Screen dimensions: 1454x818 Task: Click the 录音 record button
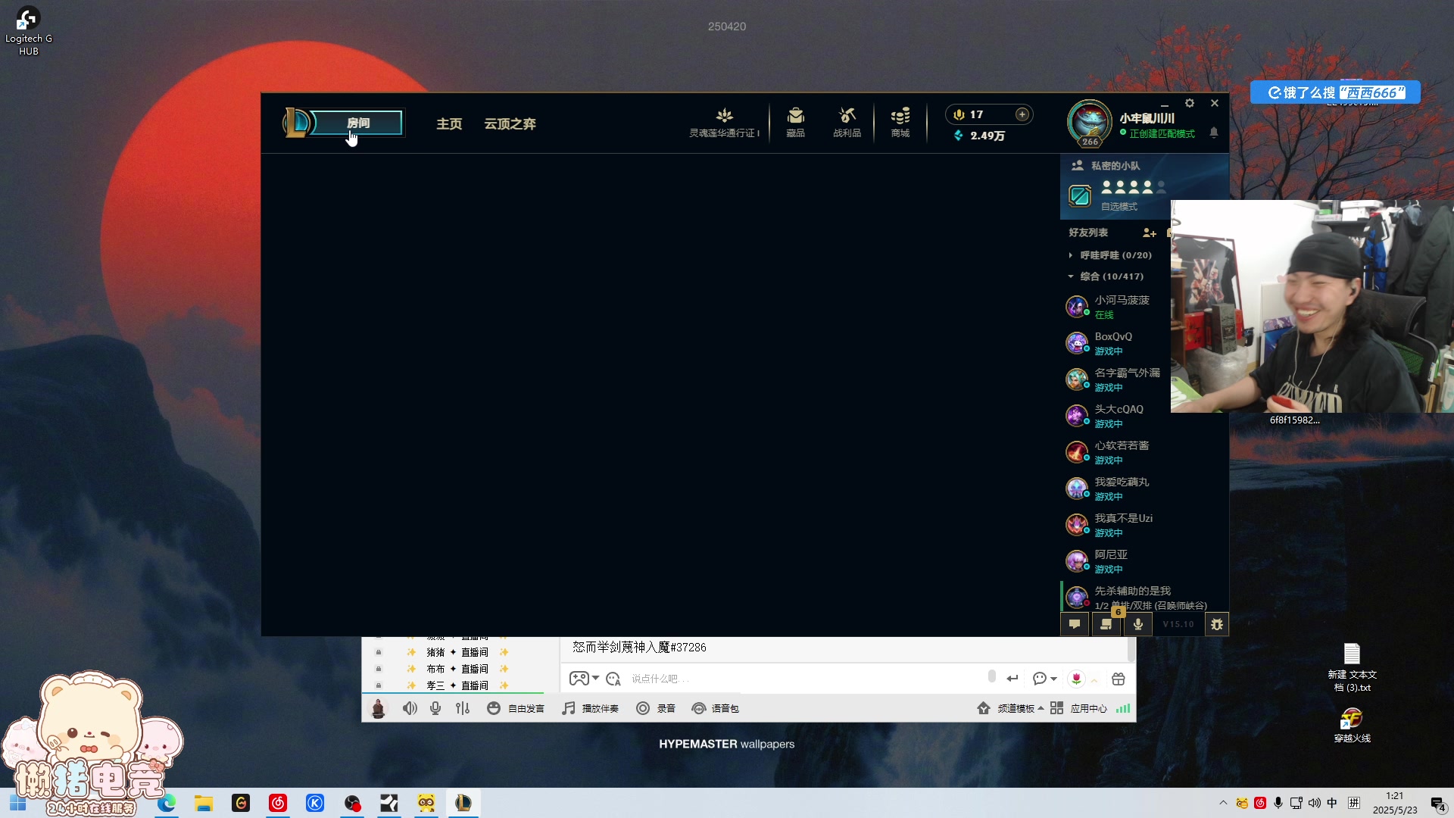[x=656, y=708]
